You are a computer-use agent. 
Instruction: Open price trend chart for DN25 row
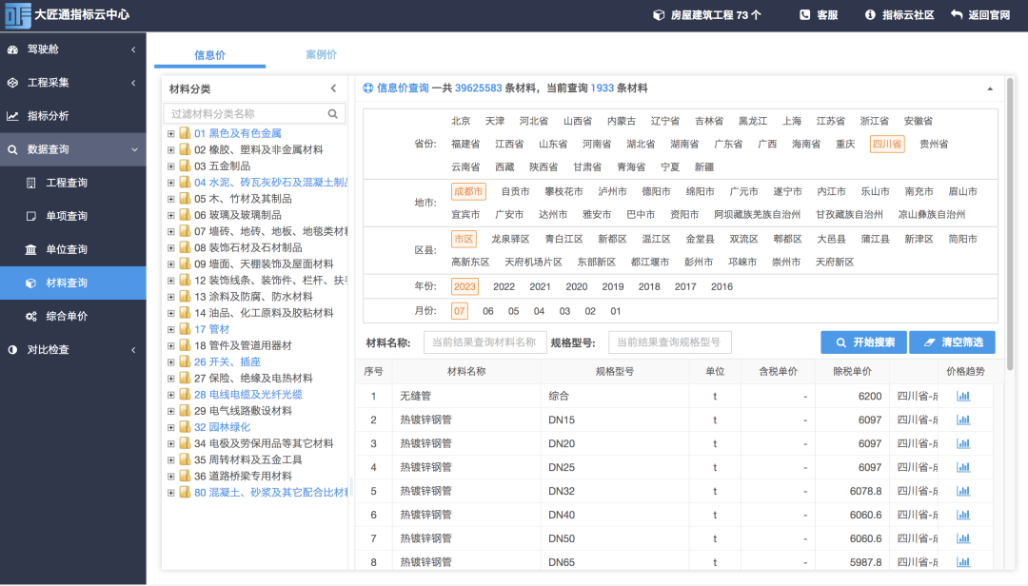pos(963,467)
